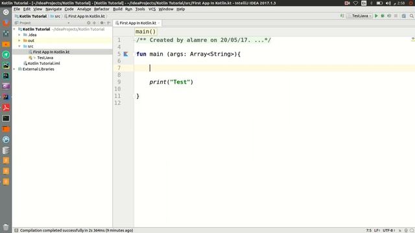Image resolution: width=415 pixels, height=233 pixels.
Task: Open the Trash icon in the dock
Action: (x=6, y=227)
